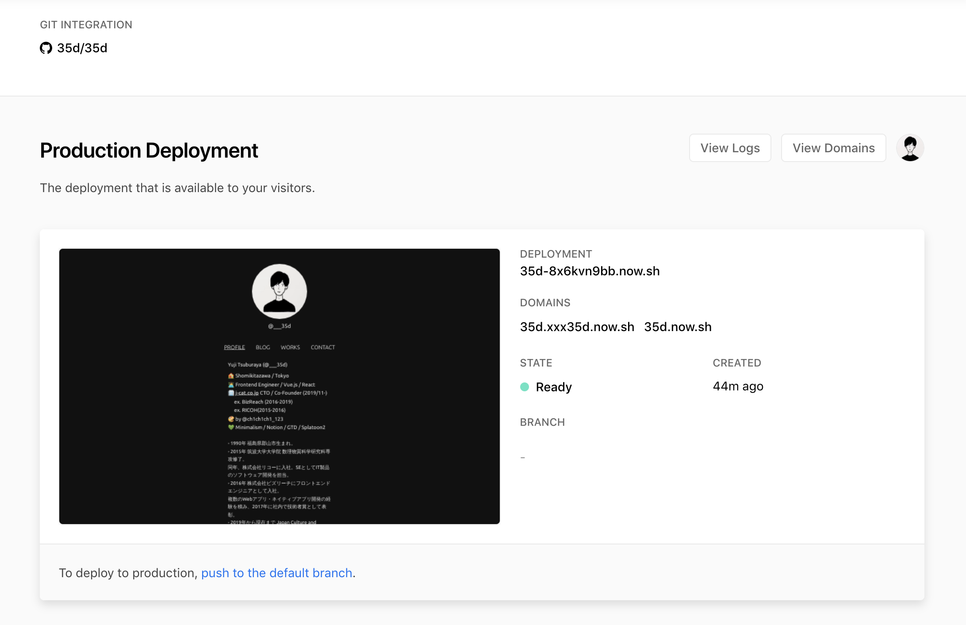Click the user avatar next to View Domains
966x625 pixels.
pos(910,148)
